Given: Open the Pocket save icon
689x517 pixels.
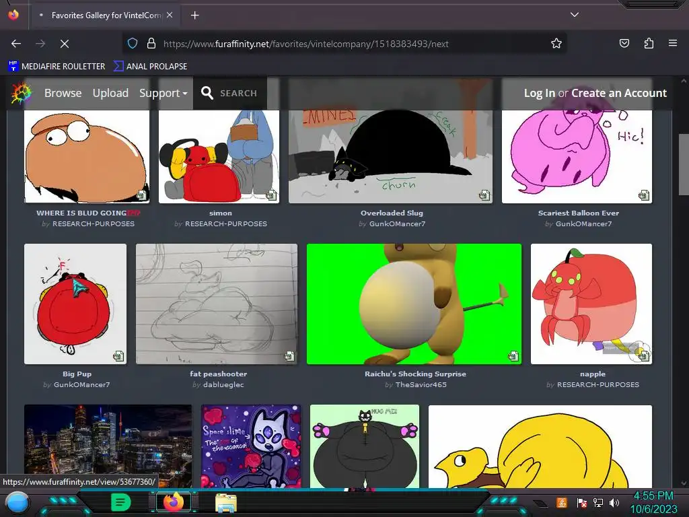Looking at the screenshot, I should 624,43.
